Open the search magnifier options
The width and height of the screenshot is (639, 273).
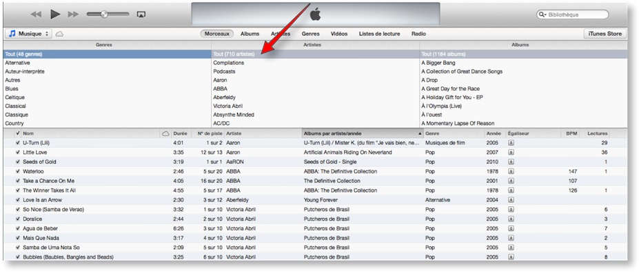coord(542,14)
